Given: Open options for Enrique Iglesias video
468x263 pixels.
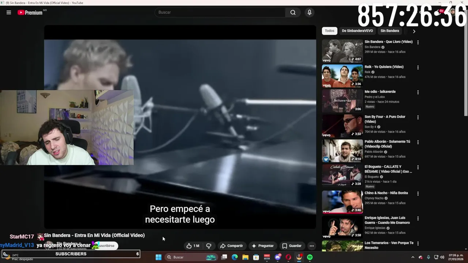Looking at the screenshot, I should pyautogui.click(x=418, y=218).
